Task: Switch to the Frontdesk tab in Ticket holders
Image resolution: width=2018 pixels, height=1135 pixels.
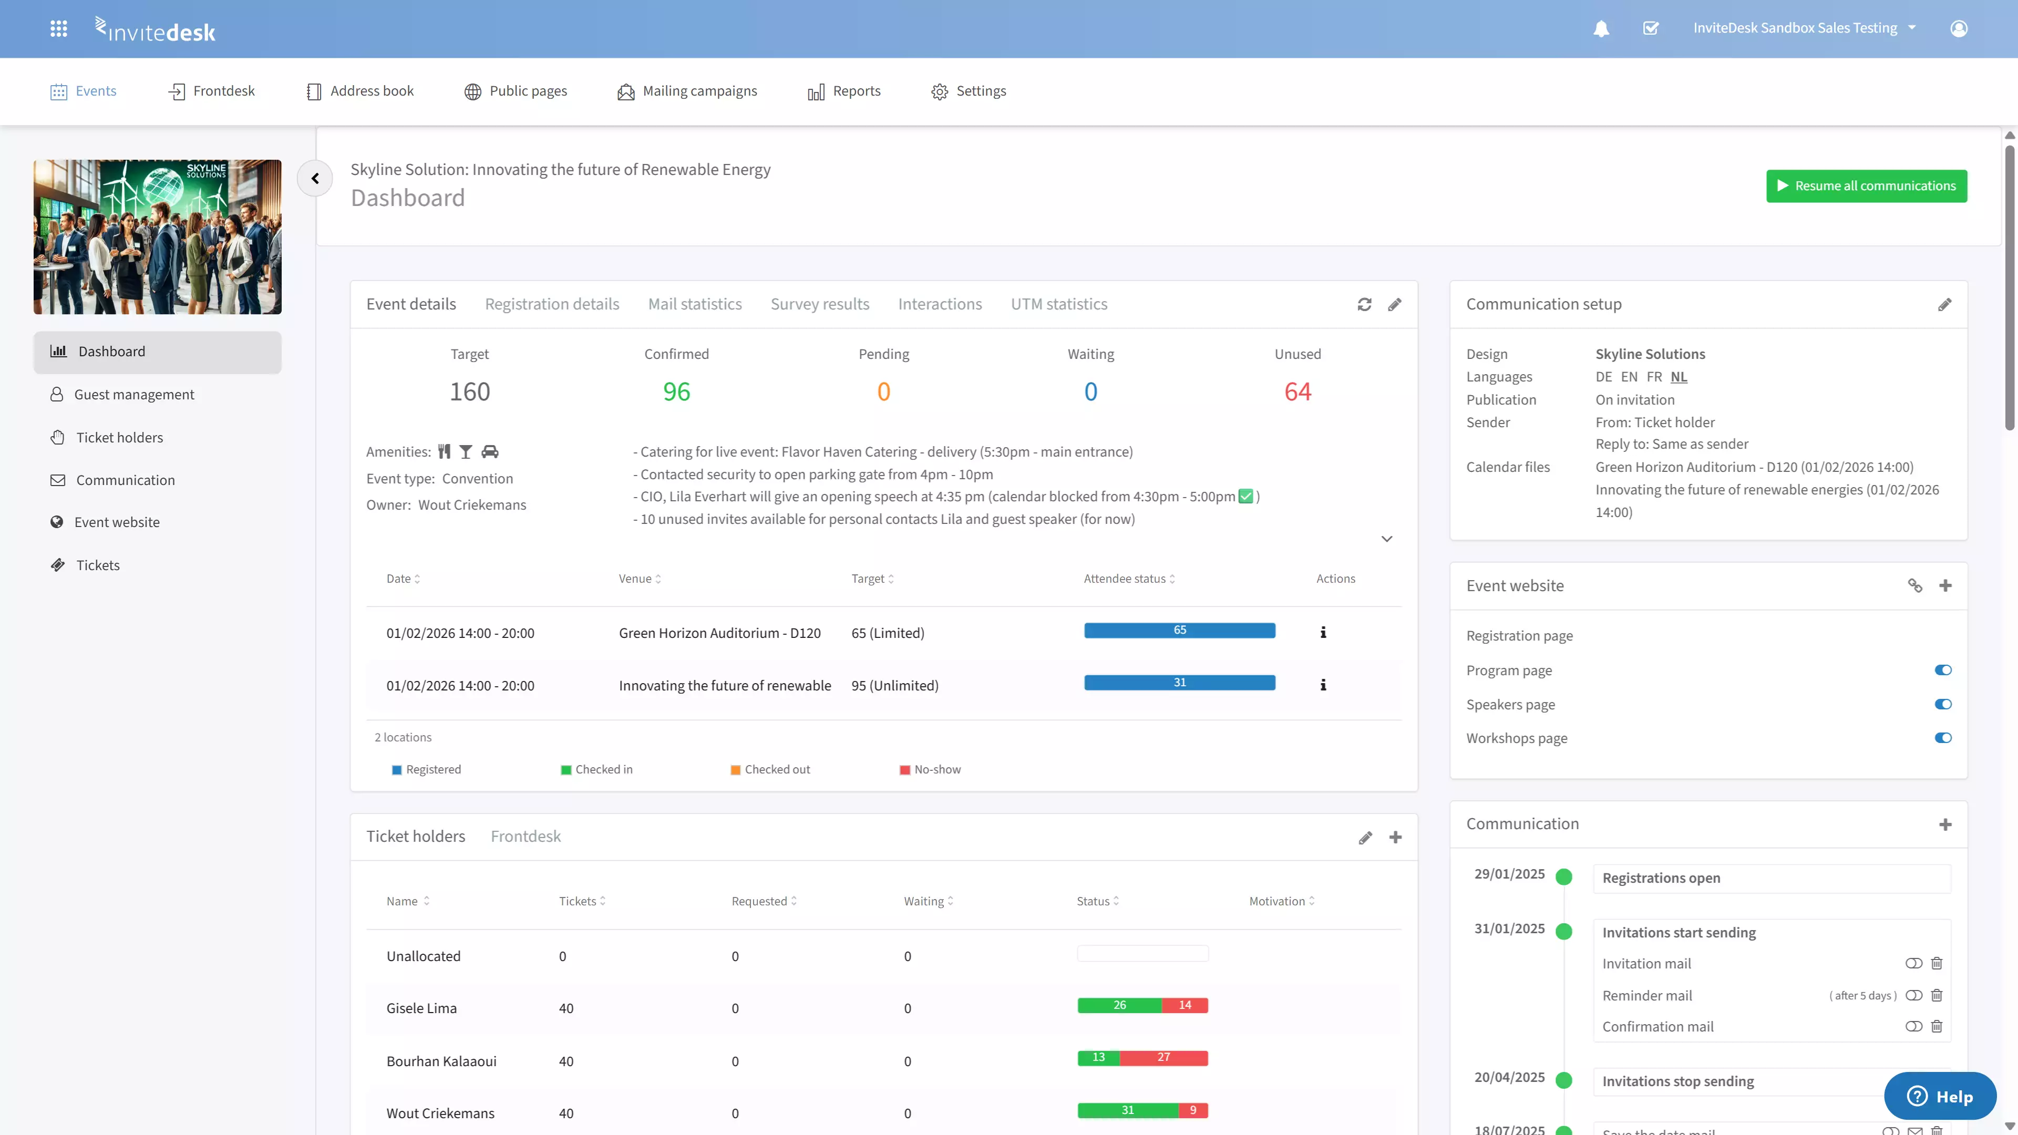Action: click(526, 837)
